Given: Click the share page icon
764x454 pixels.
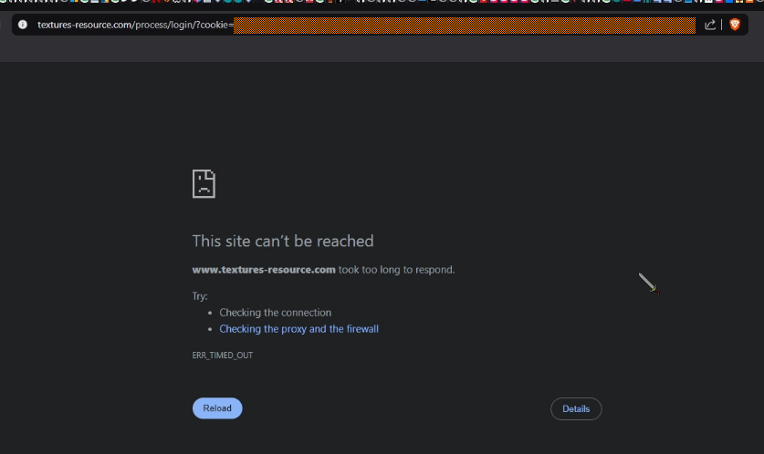Looking at the screenshot, I should pyautogui.click(x=710, y=25).
